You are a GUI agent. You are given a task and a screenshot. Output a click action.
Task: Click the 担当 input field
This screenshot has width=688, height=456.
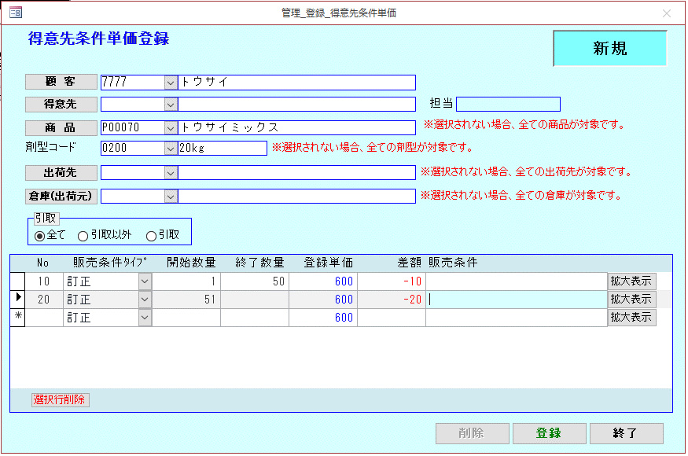point(508,105)
